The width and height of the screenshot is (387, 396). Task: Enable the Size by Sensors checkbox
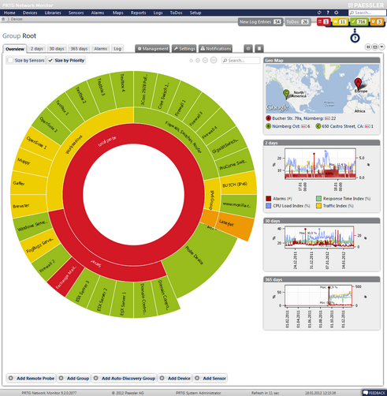pyautogui.click(x=10, y=60)
